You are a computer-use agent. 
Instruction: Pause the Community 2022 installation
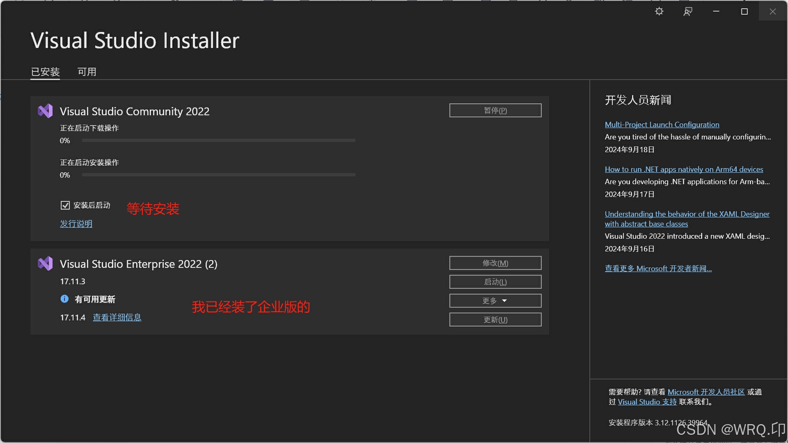[x=495, y=110]
